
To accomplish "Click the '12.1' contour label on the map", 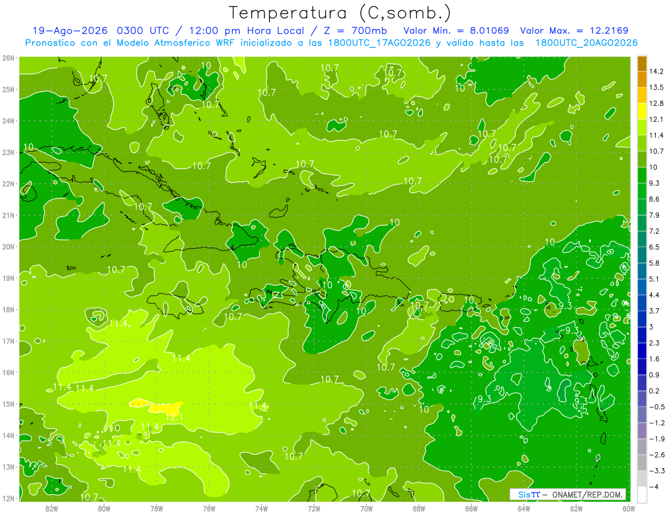I will point(174,416).
